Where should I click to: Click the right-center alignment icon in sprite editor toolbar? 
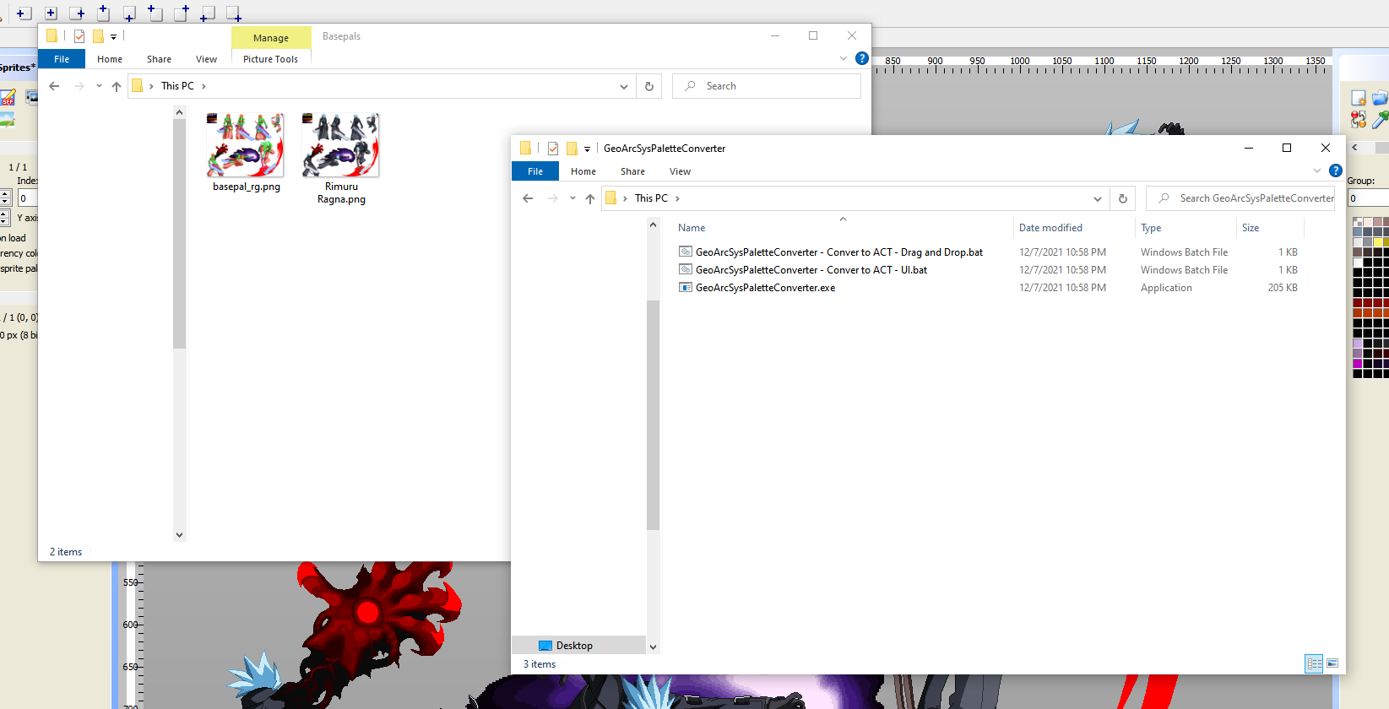click(77, 14)
